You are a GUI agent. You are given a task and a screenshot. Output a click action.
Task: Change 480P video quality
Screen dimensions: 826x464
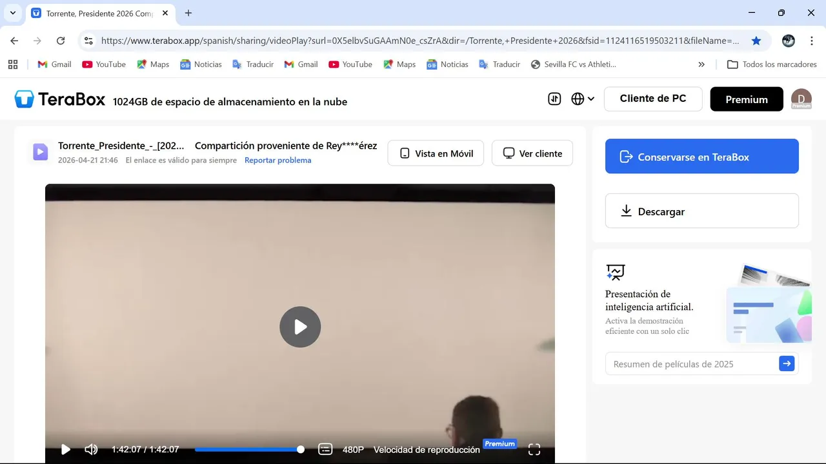pyautogui.click(x=353, y=450)
